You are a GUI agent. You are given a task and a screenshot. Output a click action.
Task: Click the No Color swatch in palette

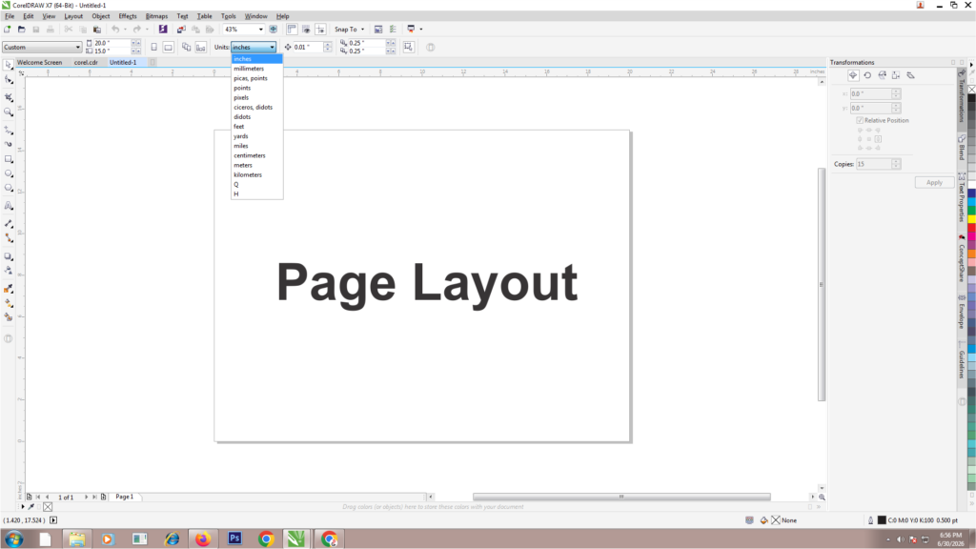coord(971,89)
